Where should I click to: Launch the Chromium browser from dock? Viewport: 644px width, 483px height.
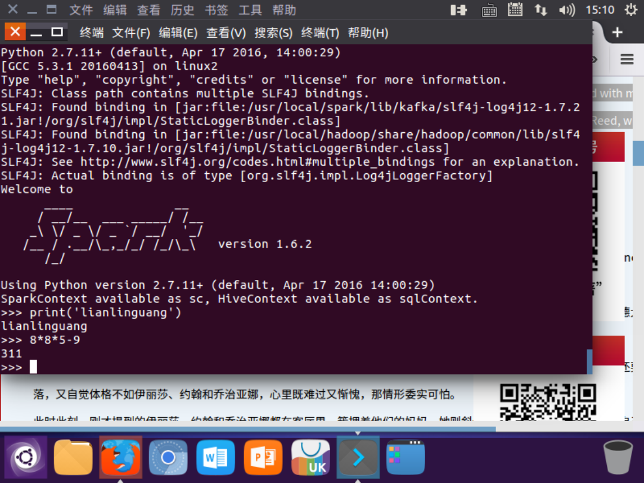click(x=168, y=457)
